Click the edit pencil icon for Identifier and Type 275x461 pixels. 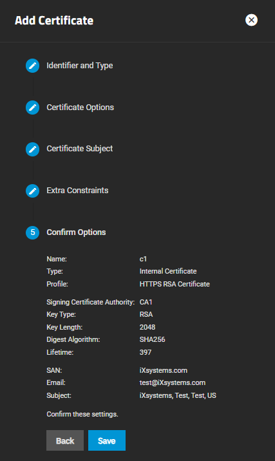tap(32, 66)
